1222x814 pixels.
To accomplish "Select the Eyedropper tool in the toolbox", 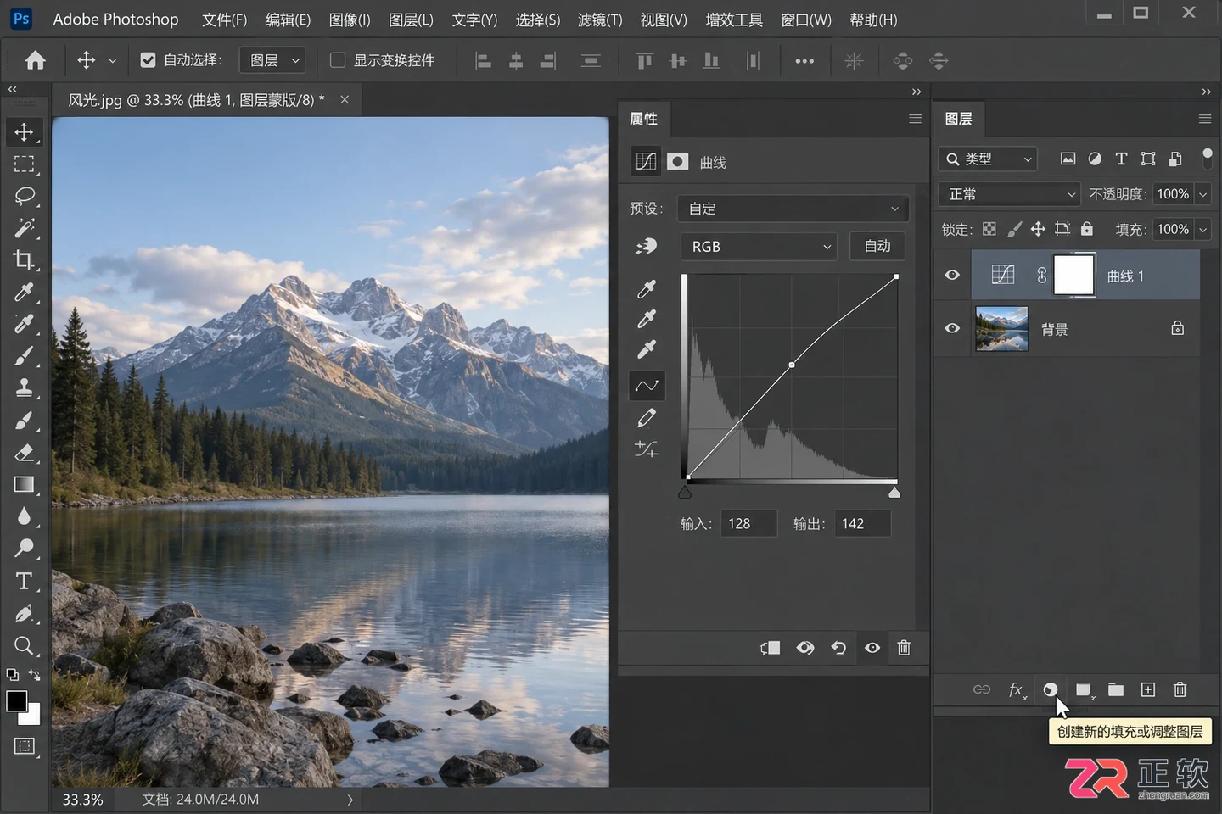I will coord(24,293).
